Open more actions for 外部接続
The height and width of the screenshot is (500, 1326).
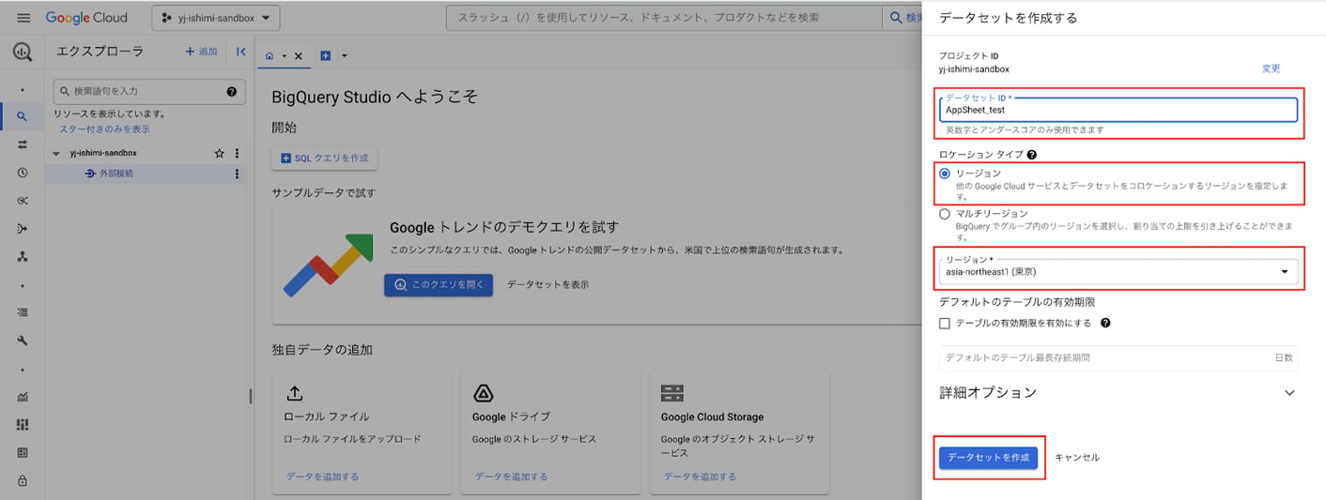click(x=237, y=174)
